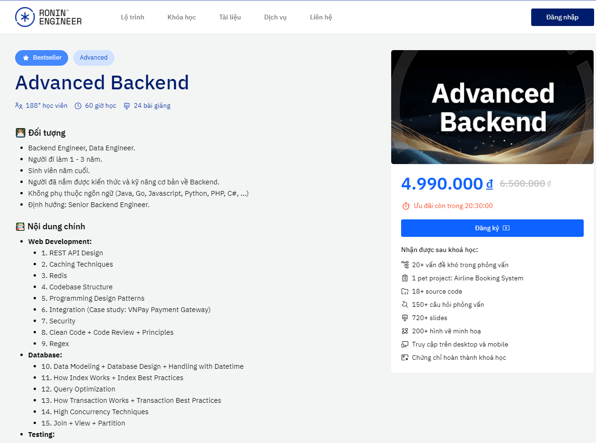Image resolution: width=596 pixels, height=443 pixels.
Task: Click 'Người đi làm 1 - 3 năm.' item
Action: (x=65, y=159)
